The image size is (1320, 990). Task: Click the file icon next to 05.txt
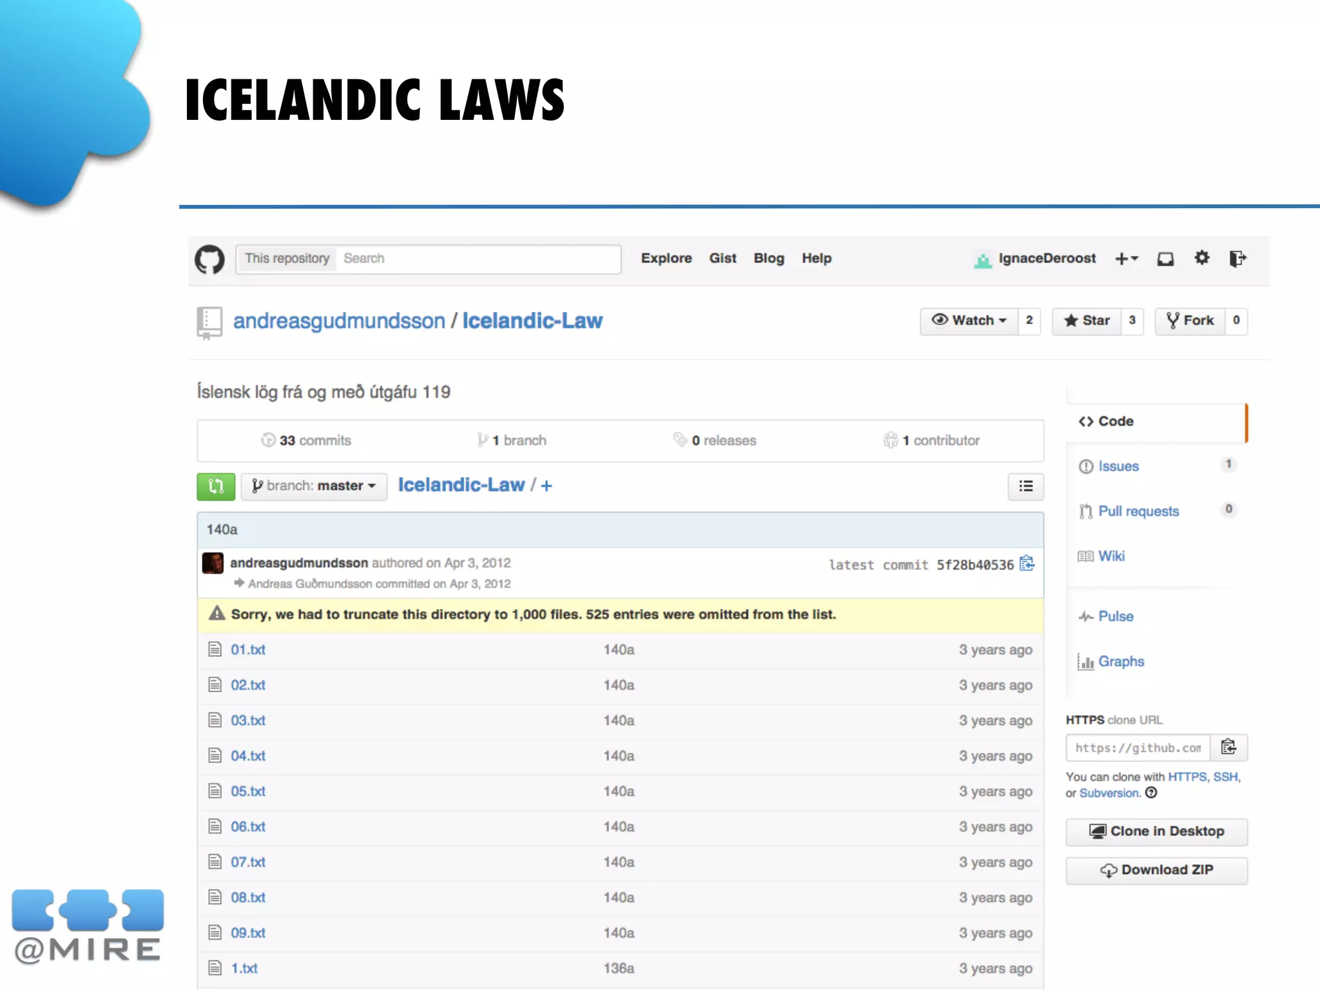coord(215,791)
